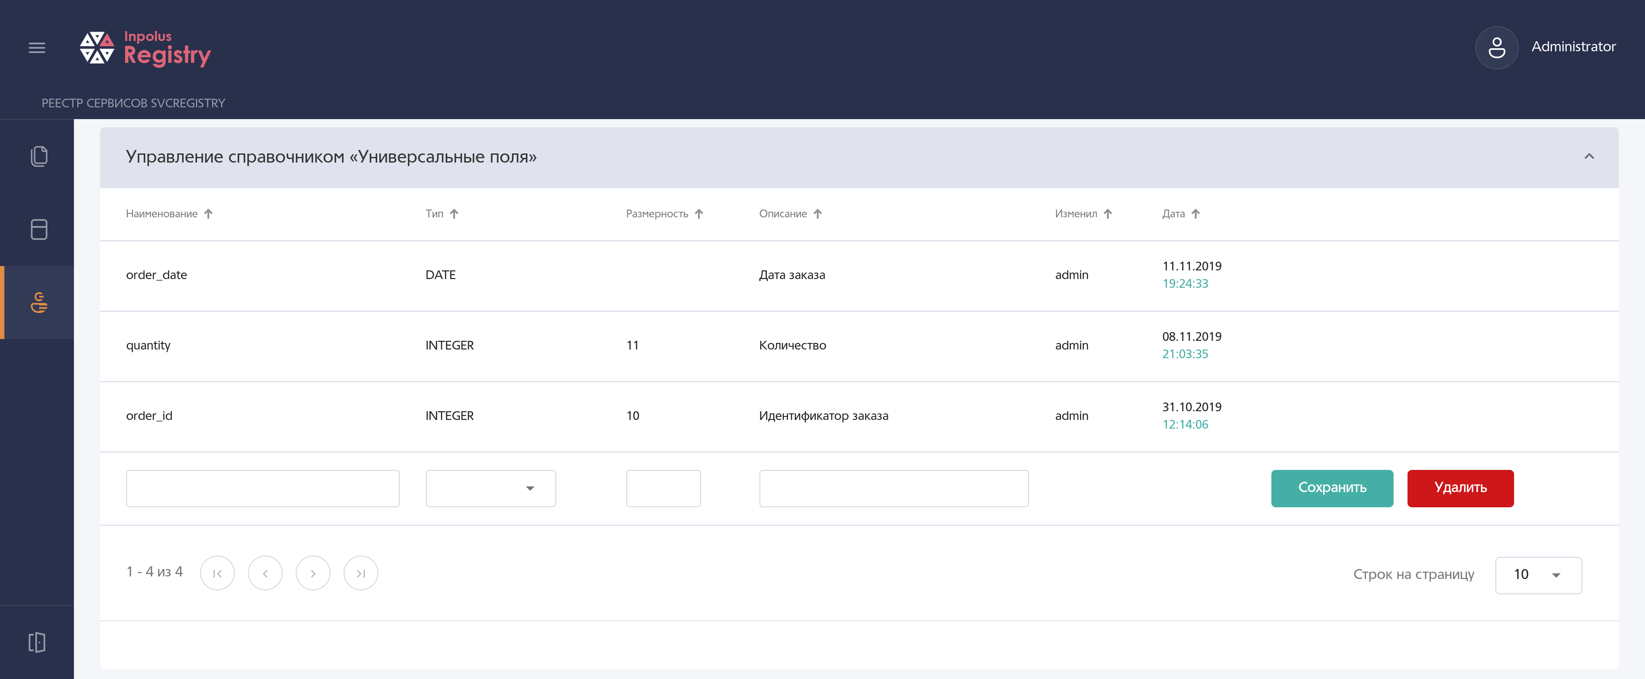
Task: Click time 21:03:35
Action: 1185,354
